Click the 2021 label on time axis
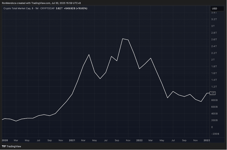Viewport: 227px width, 150px height. [x=72, y=140]
